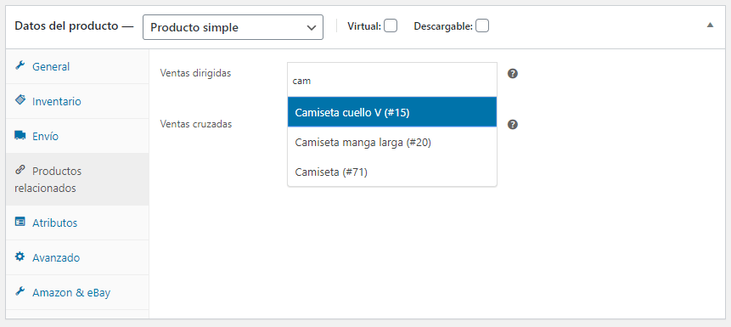Click the wrench icon beside General
The image size is (731, 327).
pyautogui.click(x=20, y=65)
